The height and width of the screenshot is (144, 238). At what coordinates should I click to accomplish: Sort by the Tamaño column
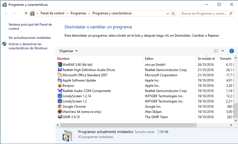226,59
